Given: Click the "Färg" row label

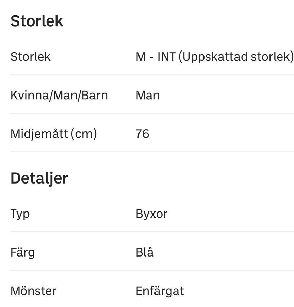Looking at the screenshot, I should (22, 252).
